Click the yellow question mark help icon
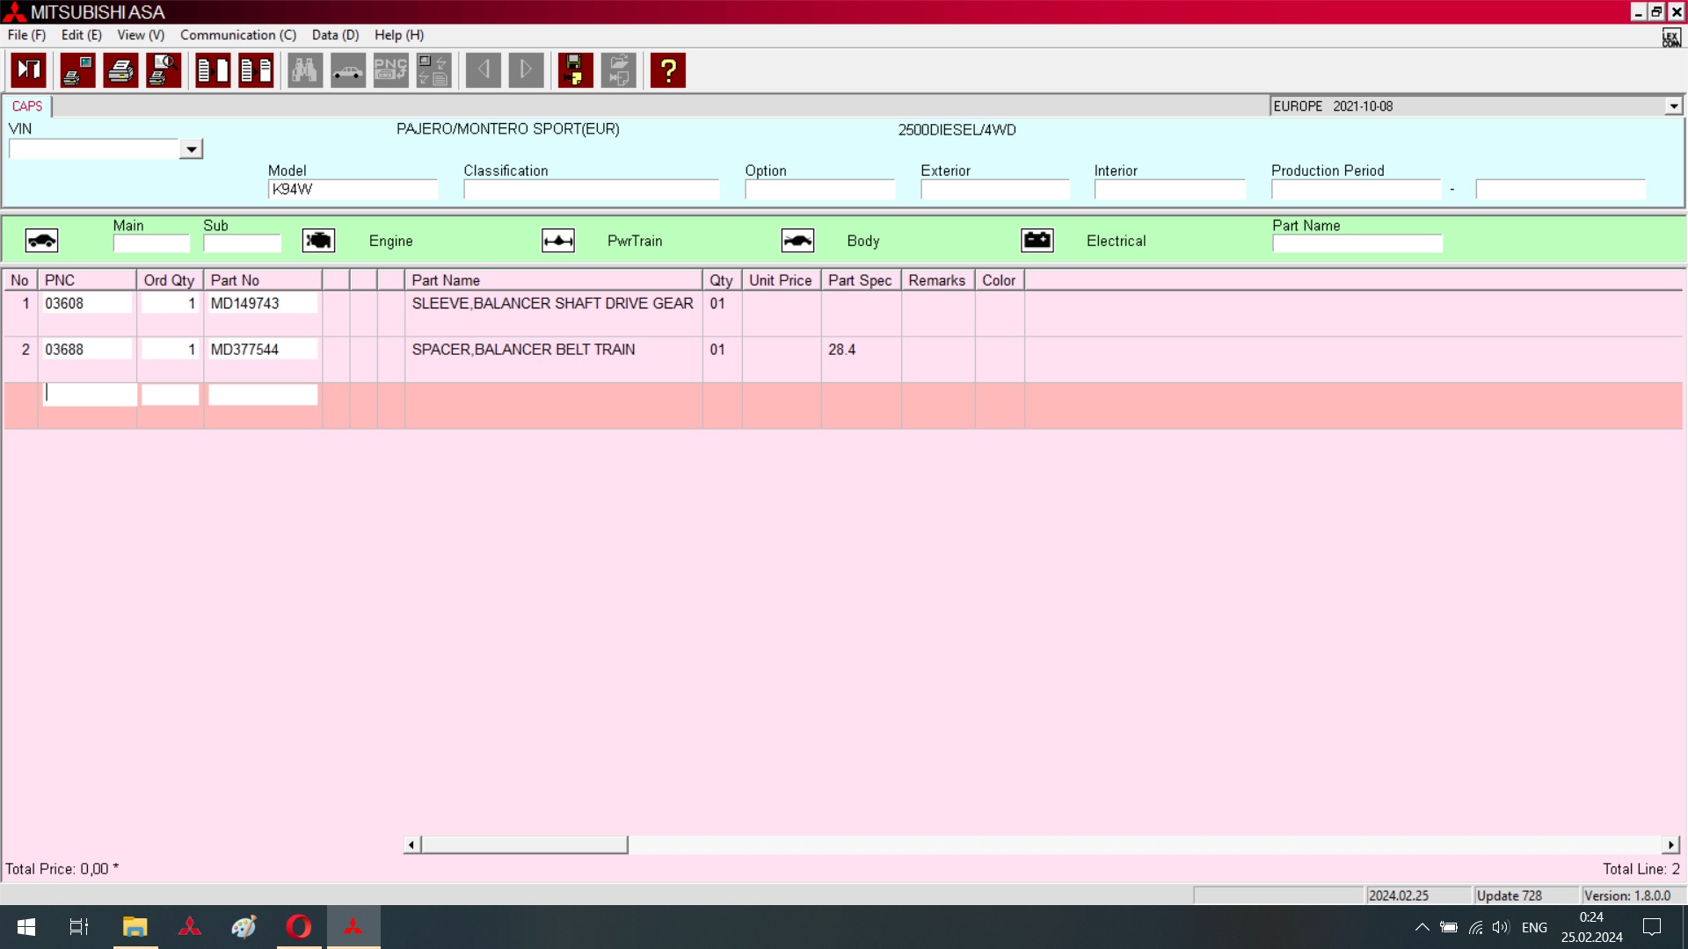The height and width of the screenshot is (949, 1688). point(668,70)
